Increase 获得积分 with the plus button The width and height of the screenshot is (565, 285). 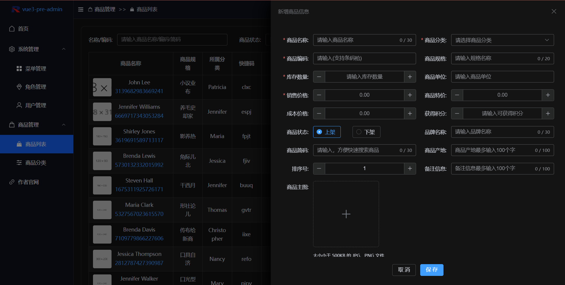pos(548,113)
